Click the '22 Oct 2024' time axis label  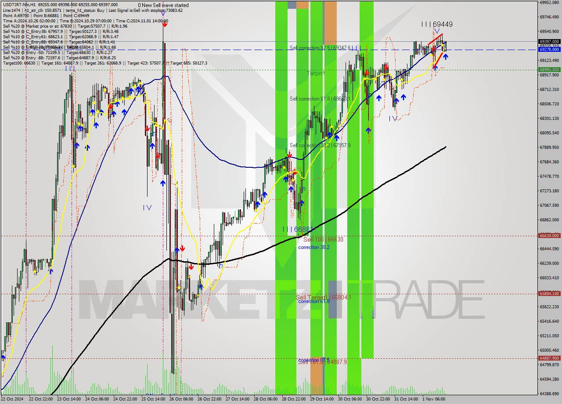[13, 399]
